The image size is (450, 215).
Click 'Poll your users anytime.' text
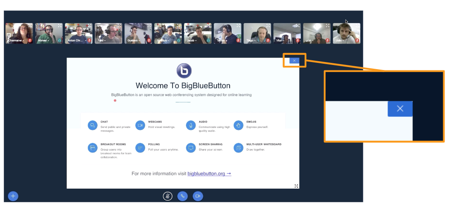point(163,150)
